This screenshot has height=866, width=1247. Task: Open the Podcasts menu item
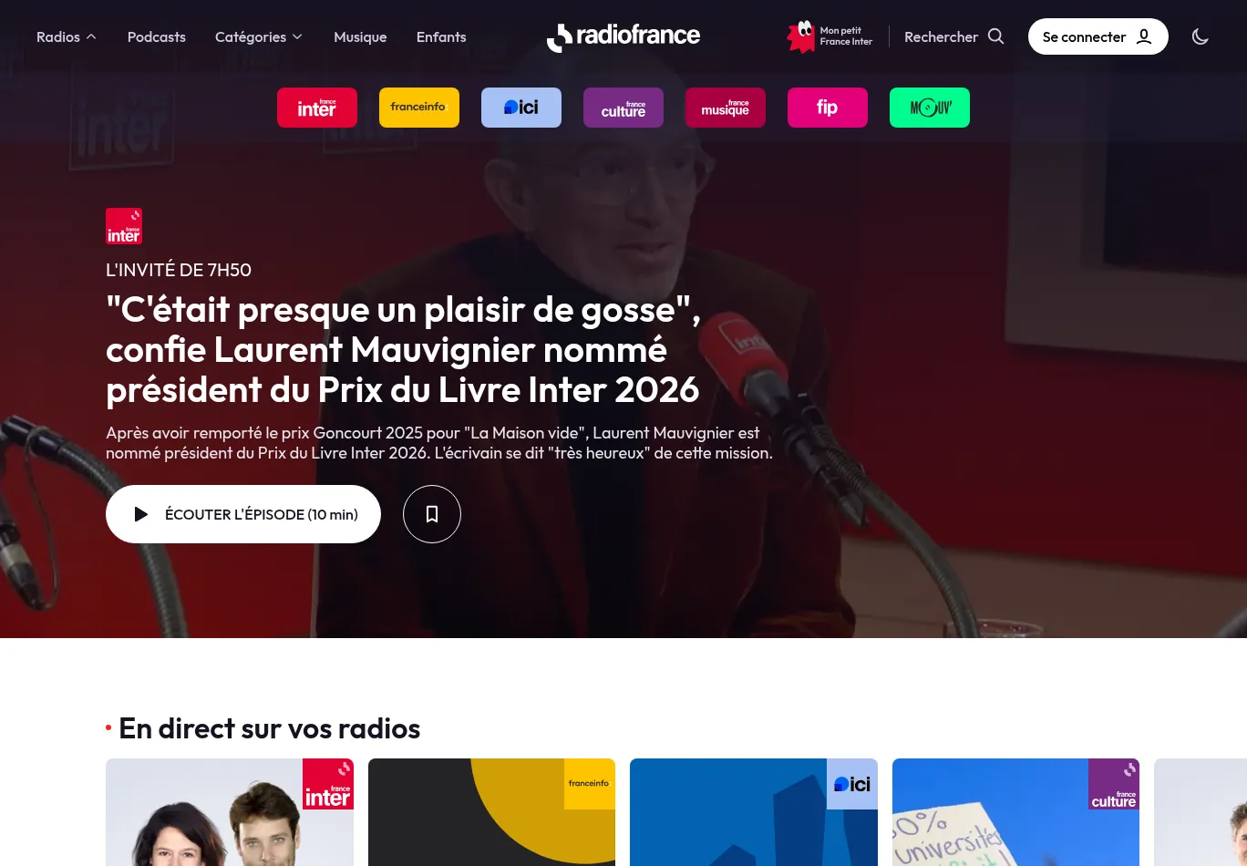pos(157,36)
